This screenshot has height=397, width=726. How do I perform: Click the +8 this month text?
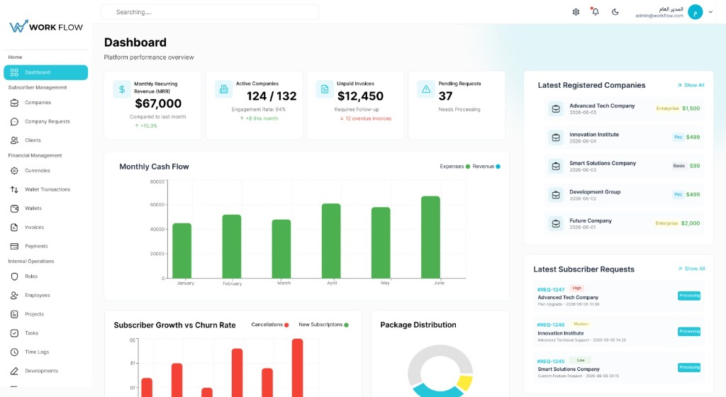point(259,118)
